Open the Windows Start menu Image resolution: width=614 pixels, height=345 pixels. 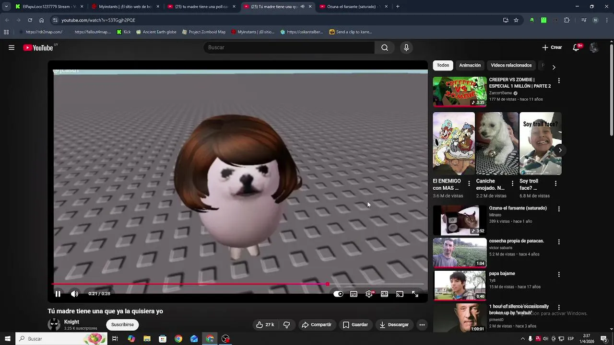pyautogui.click(x=7, y=339)
